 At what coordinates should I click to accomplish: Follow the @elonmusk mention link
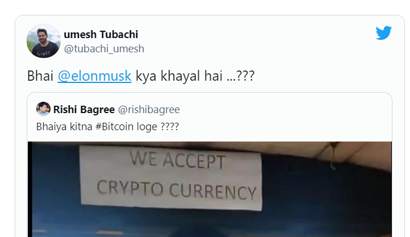94,76
